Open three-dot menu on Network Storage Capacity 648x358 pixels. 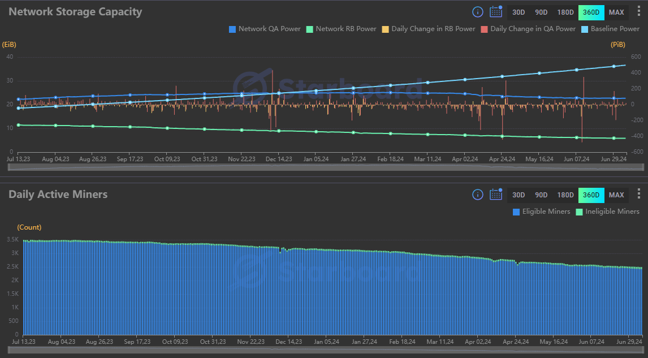[x=638, y=12]
